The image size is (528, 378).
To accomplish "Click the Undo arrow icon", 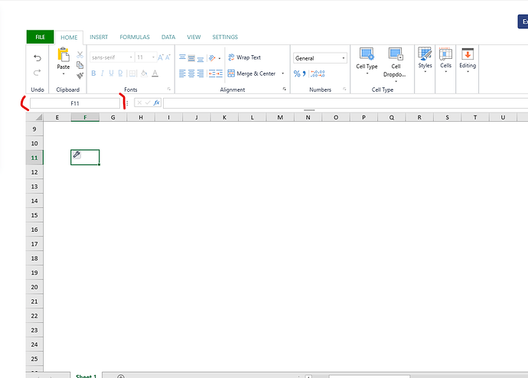I will coord(37,58).
